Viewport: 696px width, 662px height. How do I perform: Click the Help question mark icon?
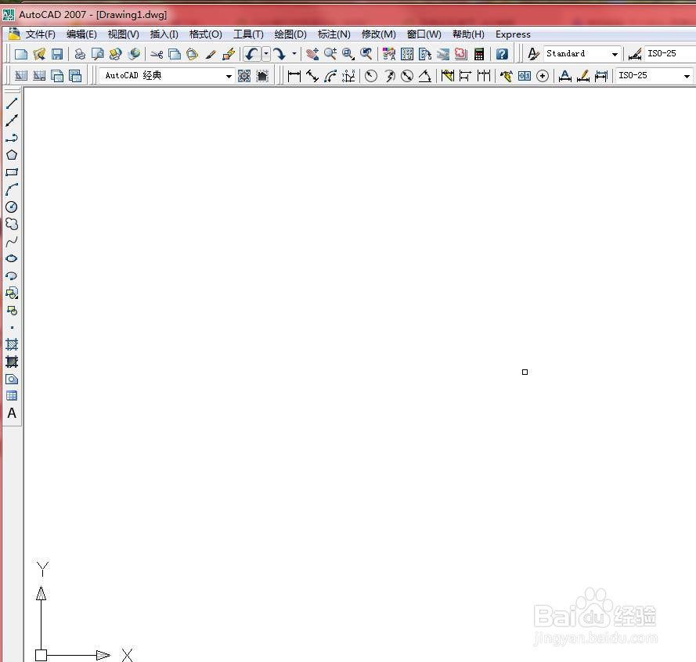pos(502,54)
